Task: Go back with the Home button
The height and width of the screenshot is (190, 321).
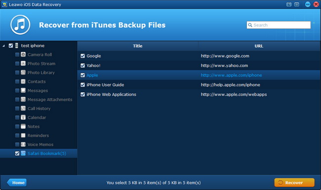Action: [x=17, y=183]
